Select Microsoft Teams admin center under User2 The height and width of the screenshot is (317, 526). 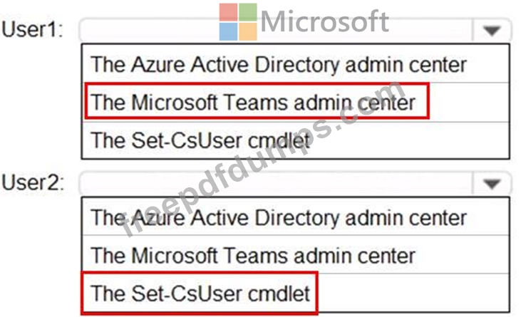[253, 254]
